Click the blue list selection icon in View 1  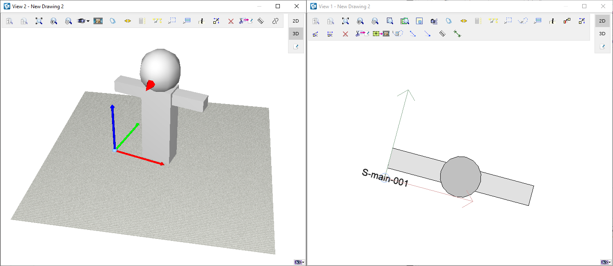tap(538, 21)
